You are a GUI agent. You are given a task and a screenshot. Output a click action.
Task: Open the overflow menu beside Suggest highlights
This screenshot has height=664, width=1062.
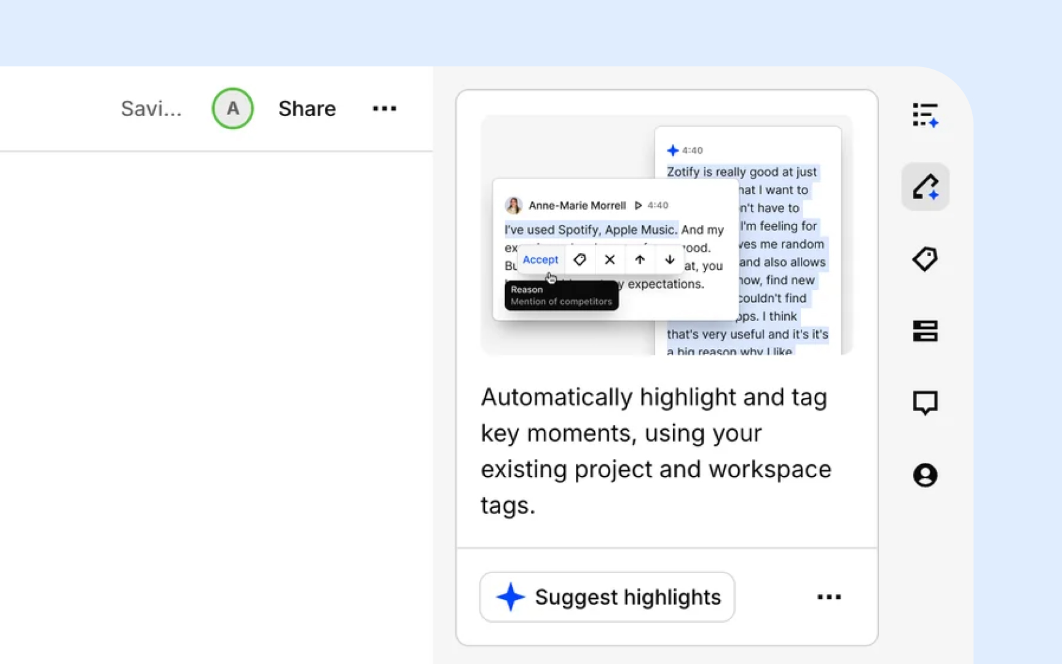829,596
